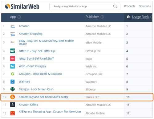The width and height of the screenshot is (154, 119).
Task: Open eBay Buy, Sell & Save Money link
Action: 46,42
